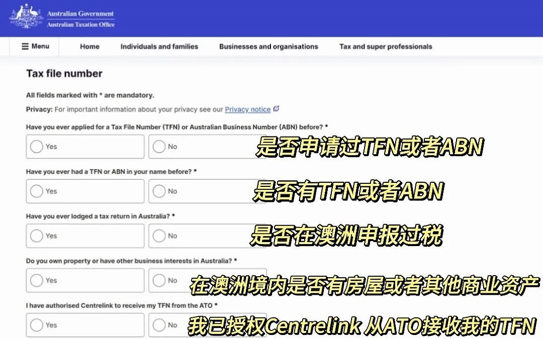
Task: Click the question 'Have you ever lodged a tax return in Australia?'
Action: point(101,216)
